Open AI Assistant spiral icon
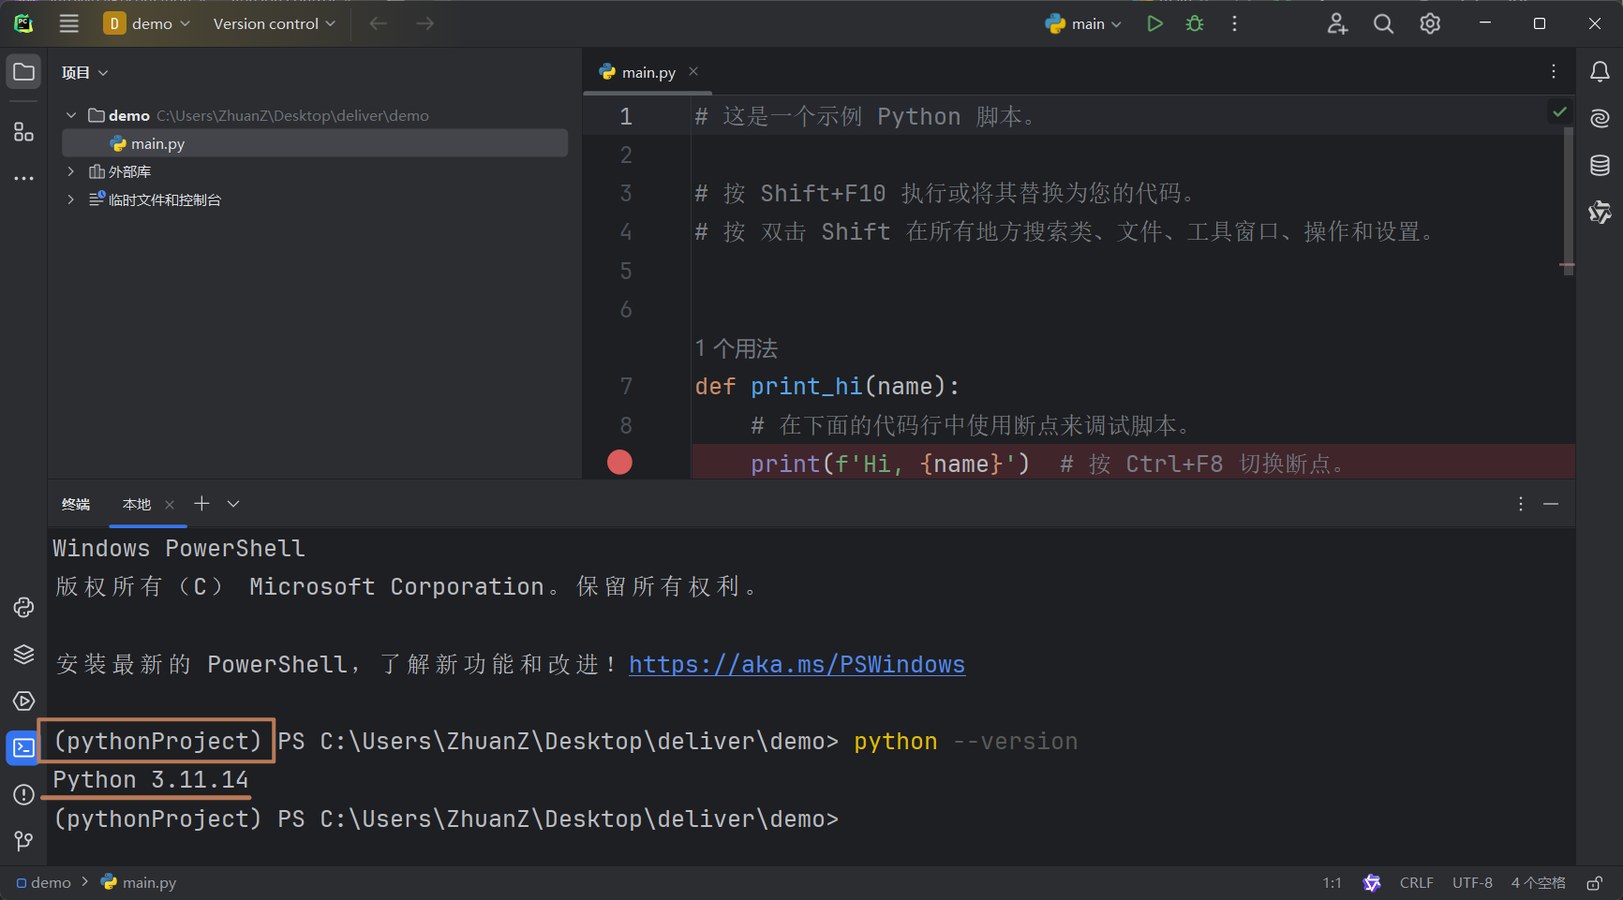The width and height of the screenshot is (1623, 900). tap(1600, 118)
